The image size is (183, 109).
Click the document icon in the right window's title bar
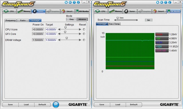coord(158,2)
